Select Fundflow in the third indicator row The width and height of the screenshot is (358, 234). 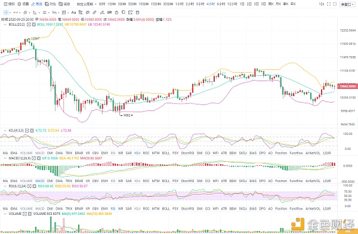[x=296, y=209]
